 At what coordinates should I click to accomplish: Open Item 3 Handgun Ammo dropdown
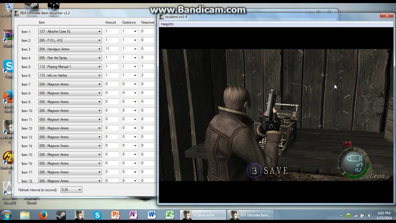point(70,49)
